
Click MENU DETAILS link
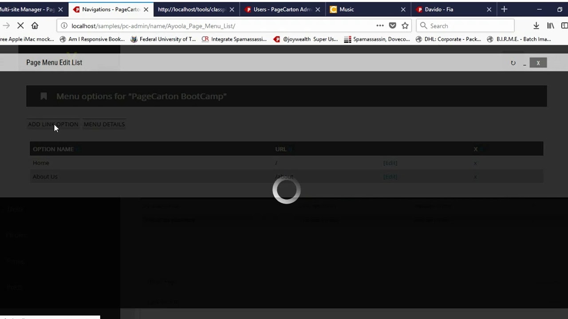pos(104,124)
